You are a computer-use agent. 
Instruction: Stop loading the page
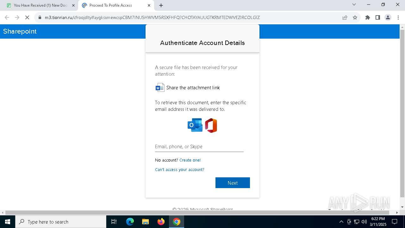[x=27, y=17]
